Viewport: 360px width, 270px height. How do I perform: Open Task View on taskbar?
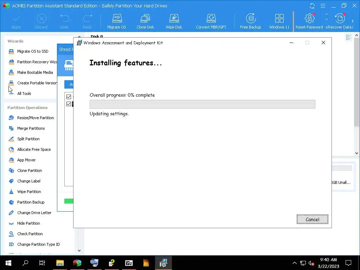coord(42,263)
